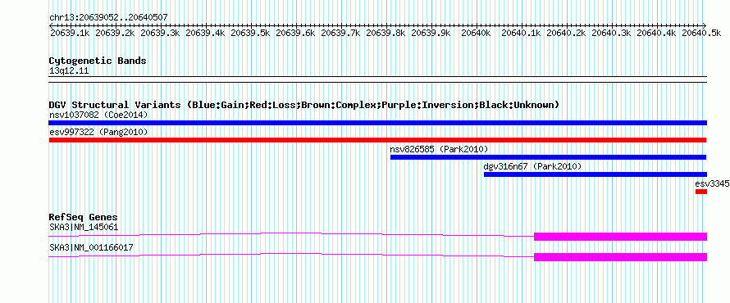The image size is (730, 303).
Task: Click the RefSeq Genes track title
Action: pyautogui.click(x=83, y=218)
